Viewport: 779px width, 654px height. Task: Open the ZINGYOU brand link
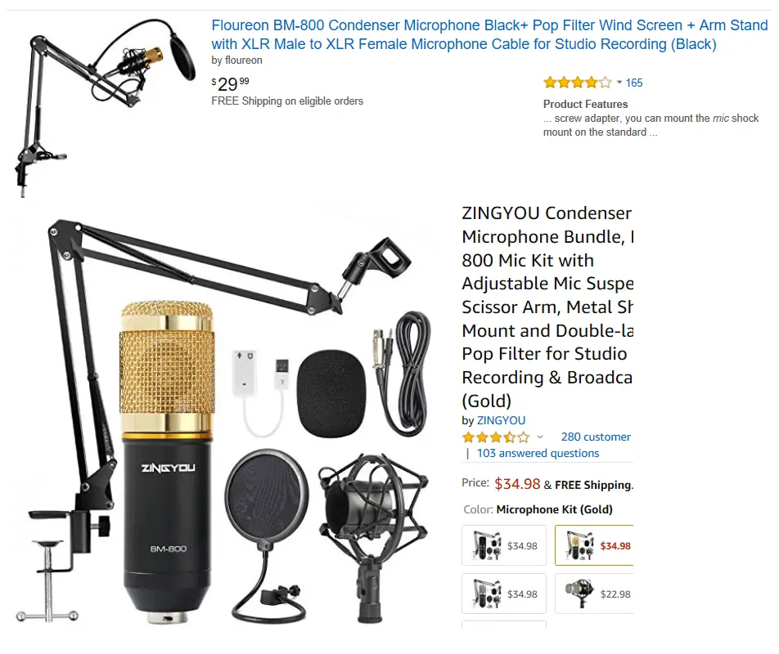coord(501,420)
